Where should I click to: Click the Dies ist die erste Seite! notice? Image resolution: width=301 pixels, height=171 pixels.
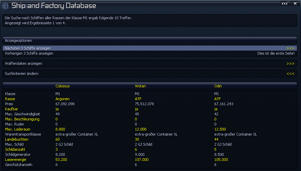pyautogui.click(x=276, y=53)
